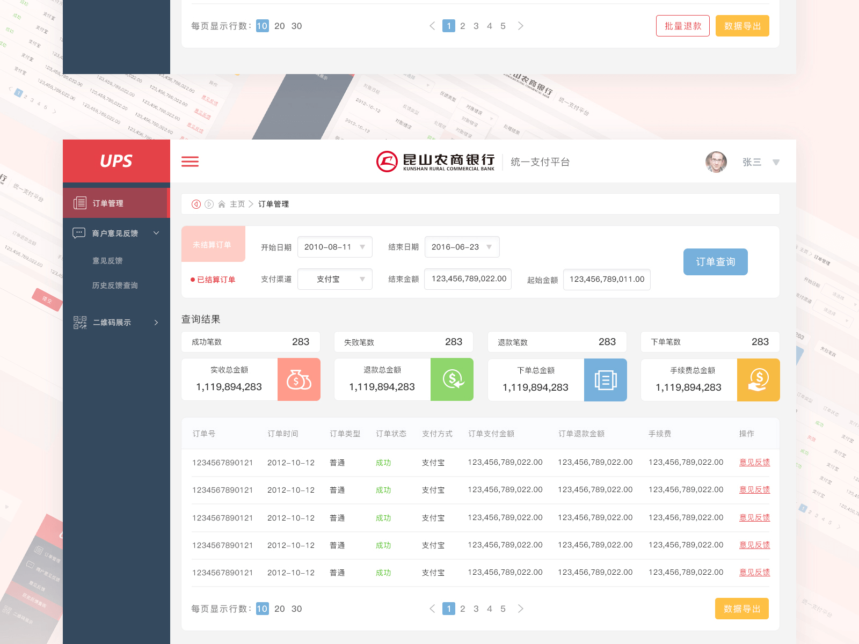Image resolution: width=859 pixels, height=644 pixels.
Task: Click the home icon in breadcrumb
Action: 222,204
